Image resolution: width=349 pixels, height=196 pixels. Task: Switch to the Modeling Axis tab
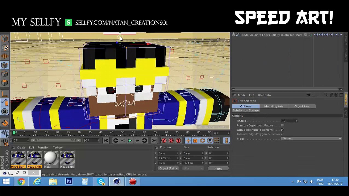[274, 106]
